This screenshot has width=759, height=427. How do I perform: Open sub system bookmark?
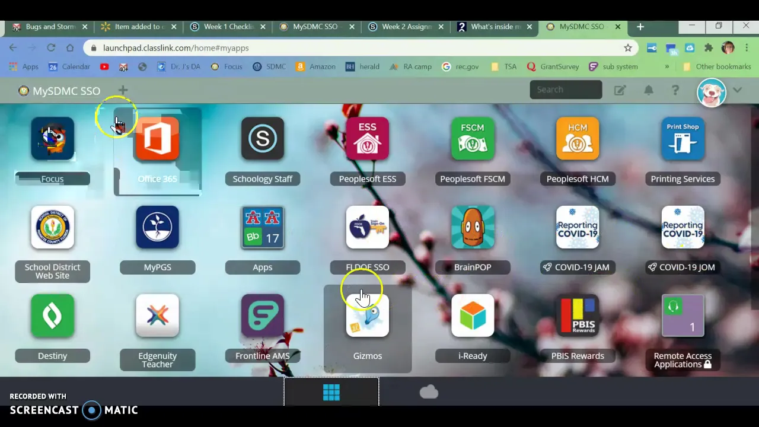coord(613,66)
